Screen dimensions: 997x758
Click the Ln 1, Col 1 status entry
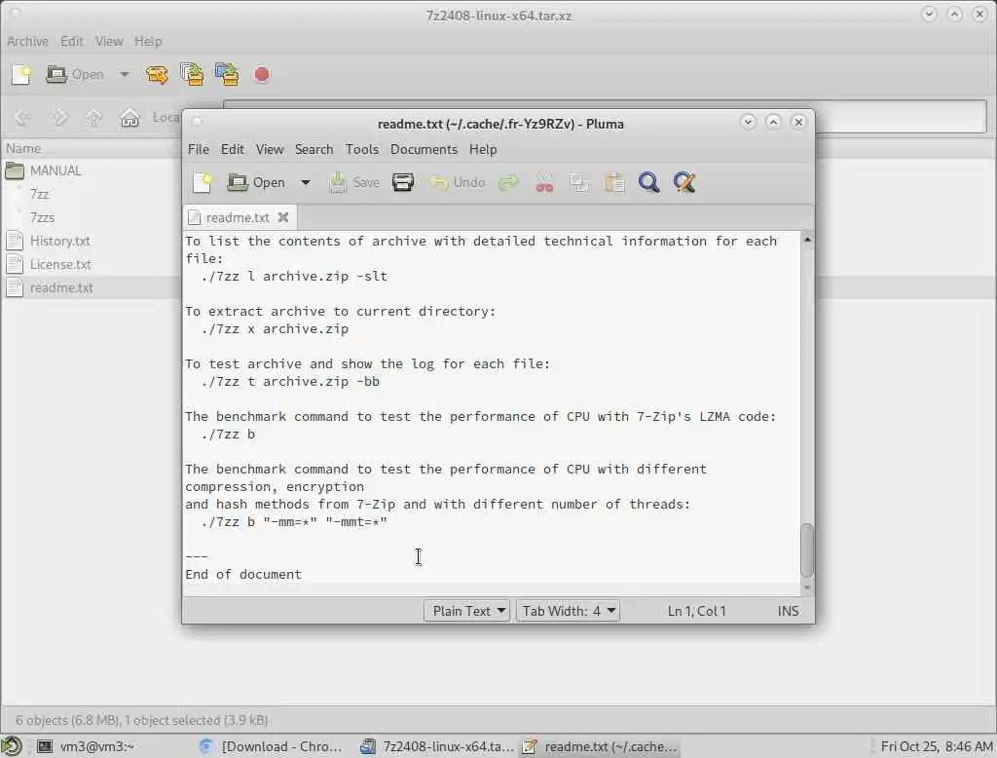696,611
